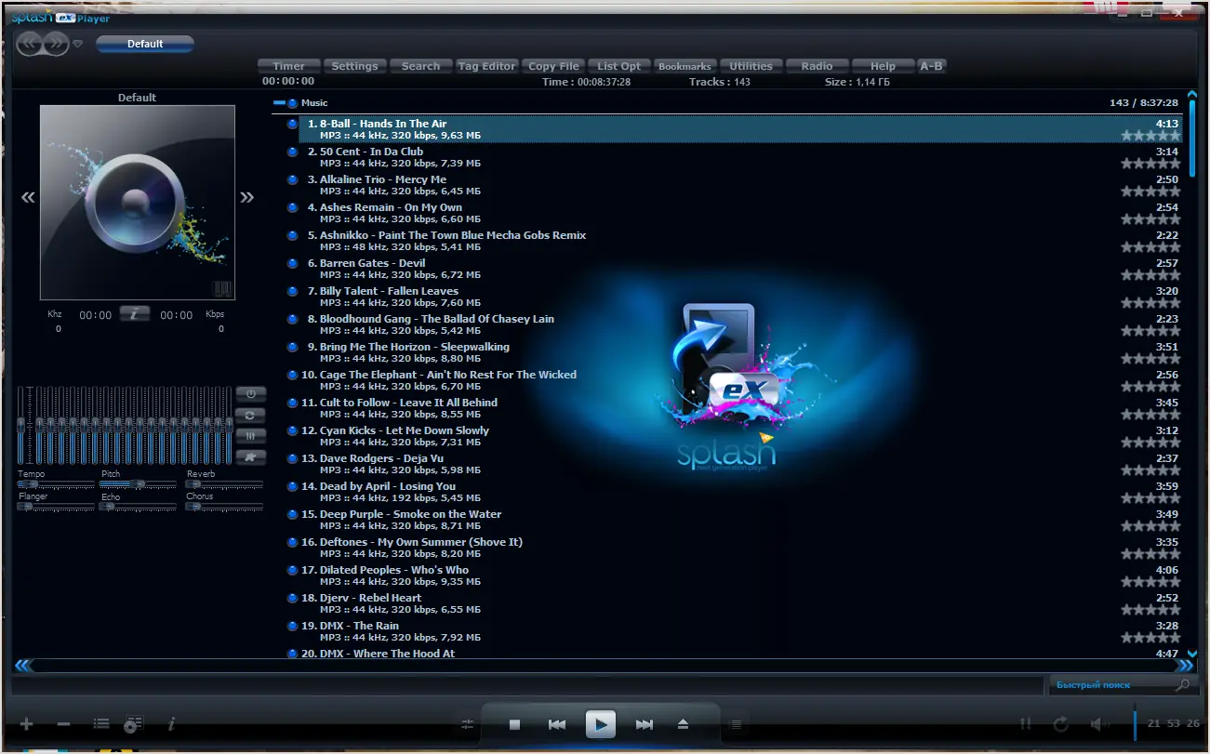Click the equalizer reset arrows icon
1210x754 pixels.
click(251, 415)
